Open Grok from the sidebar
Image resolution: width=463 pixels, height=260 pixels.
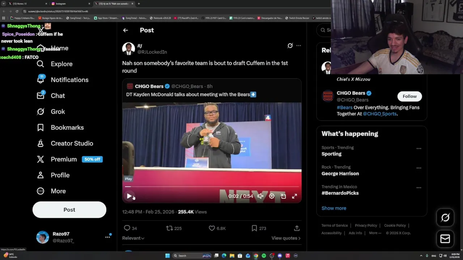tap(51, 112)
